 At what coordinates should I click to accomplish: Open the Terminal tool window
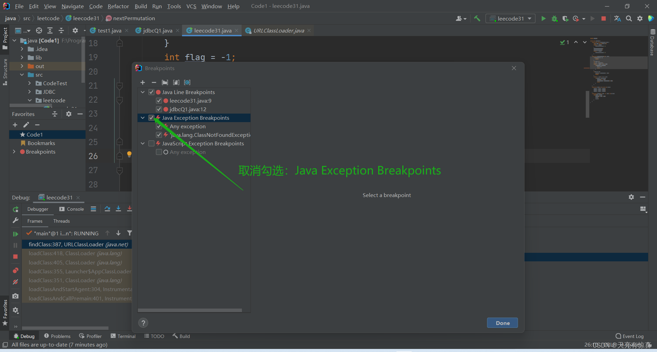tap(123, 336)
